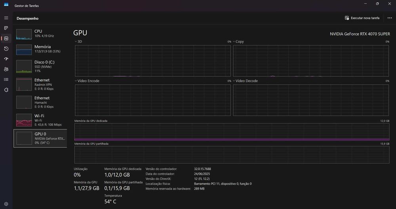Select Disco 0 (C:) performance item
This screenshot has width=396, height=209.
coord(40,66)
